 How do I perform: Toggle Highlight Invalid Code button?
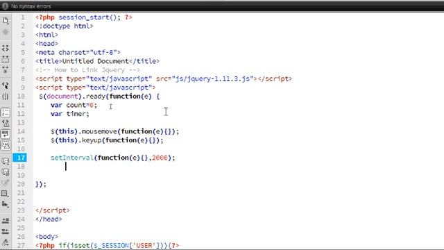click(x=6, y=124)
